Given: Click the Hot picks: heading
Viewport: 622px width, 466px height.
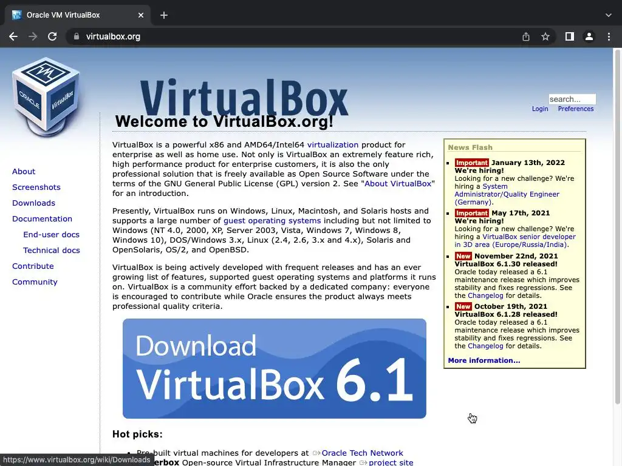Looking at the screenshot, I should point(137,434).
